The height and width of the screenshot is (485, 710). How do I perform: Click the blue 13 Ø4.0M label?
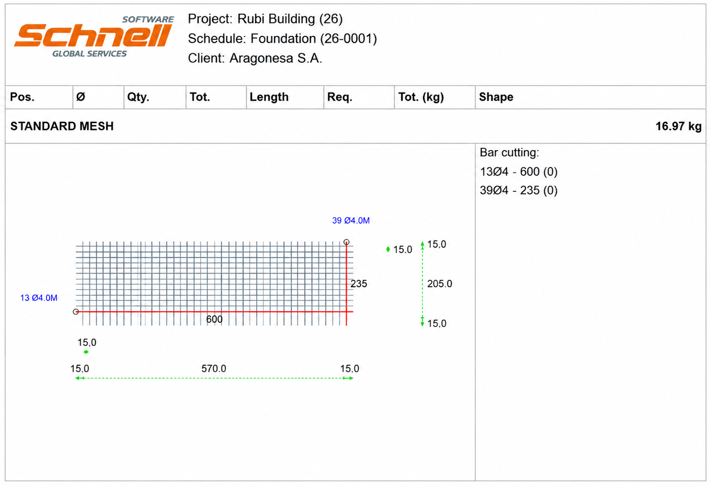[39, 298]
